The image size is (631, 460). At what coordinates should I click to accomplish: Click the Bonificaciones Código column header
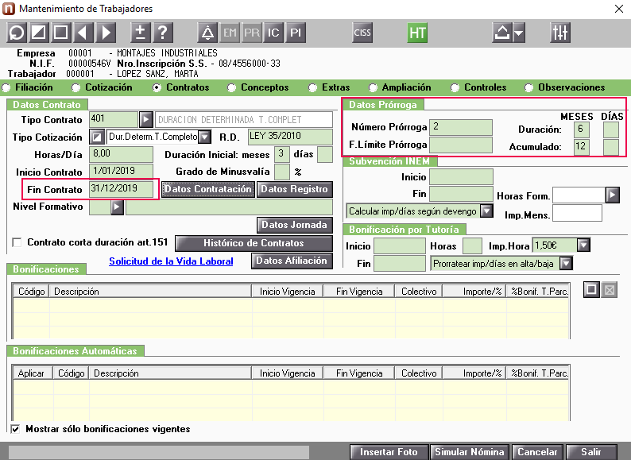[31, 292]
